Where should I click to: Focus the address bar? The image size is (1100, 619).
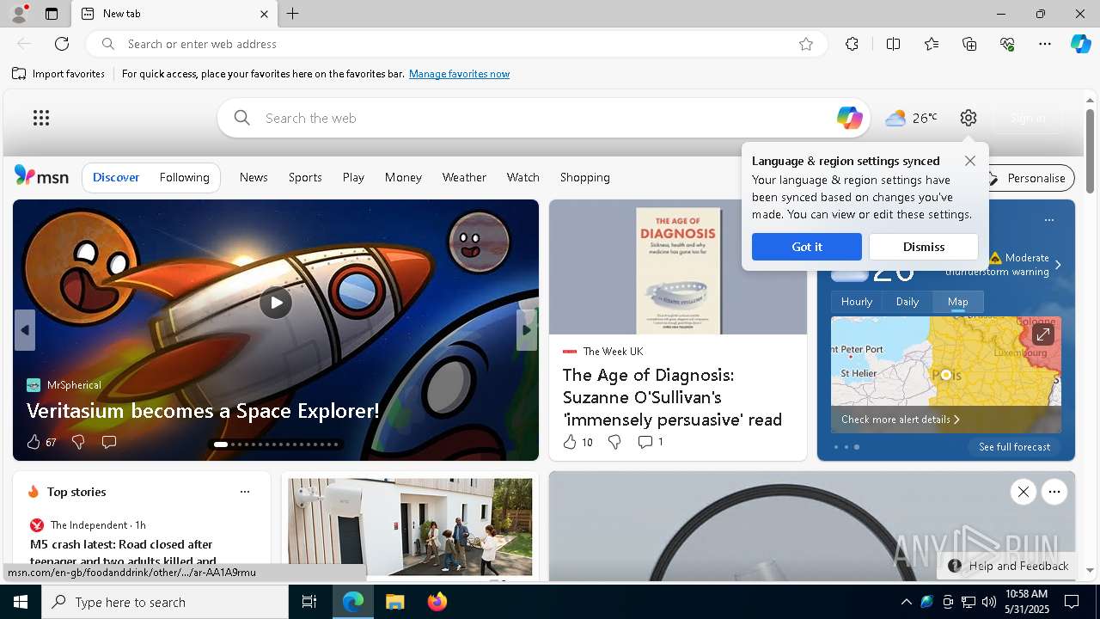[455, 44]
